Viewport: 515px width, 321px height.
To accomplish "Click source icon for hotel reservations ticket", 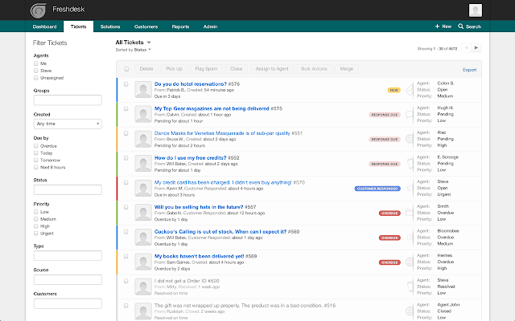I will point(410,90).
